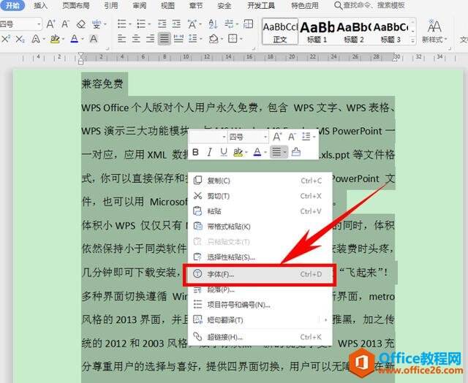The image size is (468, 383).
Task: Choose 剪切(T) from the context menu
Action: click(260, 196)
